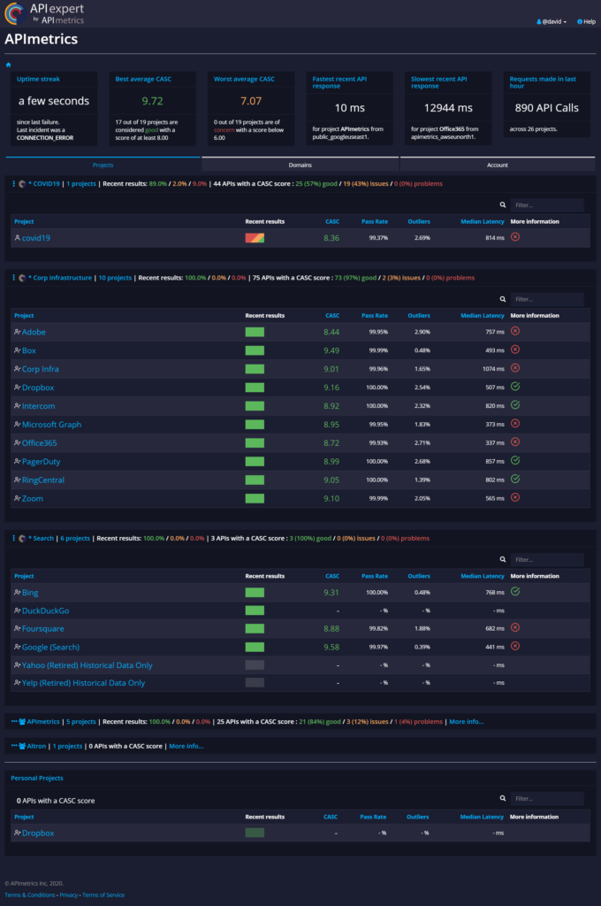Click the Corp Infra row red X icon
Image resolution: width=601 pixels, height=906 pixels.
tap(515, 368)
